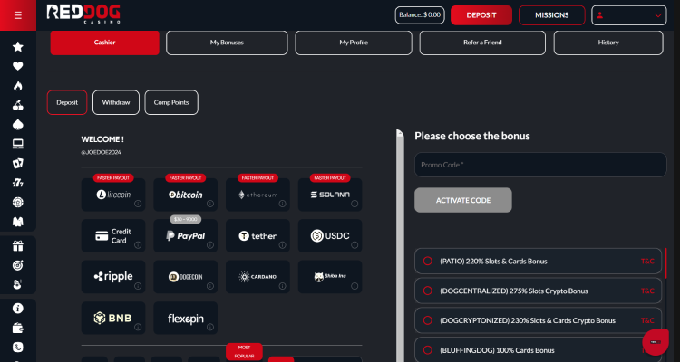Click the refer user plus icon
Viewport: 680px width, 362px height.
(x=18, y=284)
